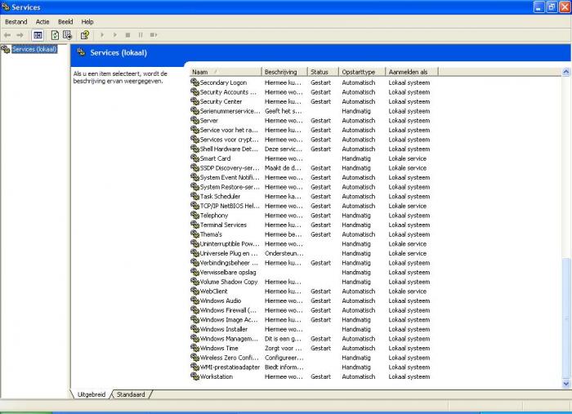The width and height of the screenshot is (572, 414).
Task: Click the gear icon beside Security Center
Action: pyautogui.click(x=194, y=101)
